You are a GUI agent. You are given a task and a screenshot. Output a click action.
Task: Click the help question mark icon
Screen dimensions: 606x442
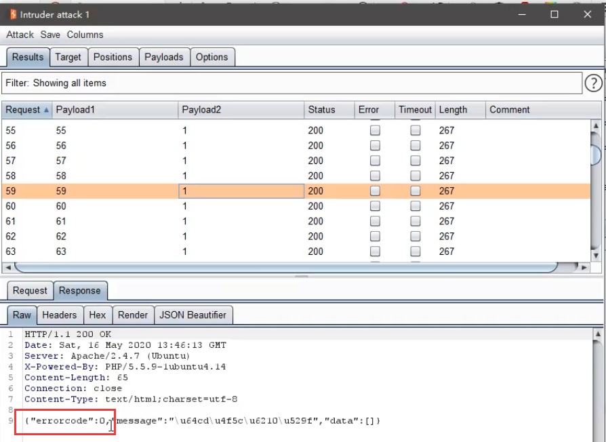593,83
